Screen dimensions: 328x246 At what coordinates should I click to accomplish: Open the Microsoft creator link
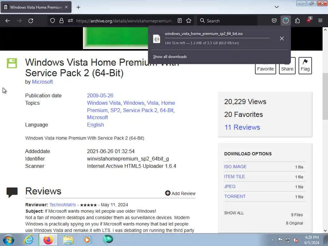(42, 82)
